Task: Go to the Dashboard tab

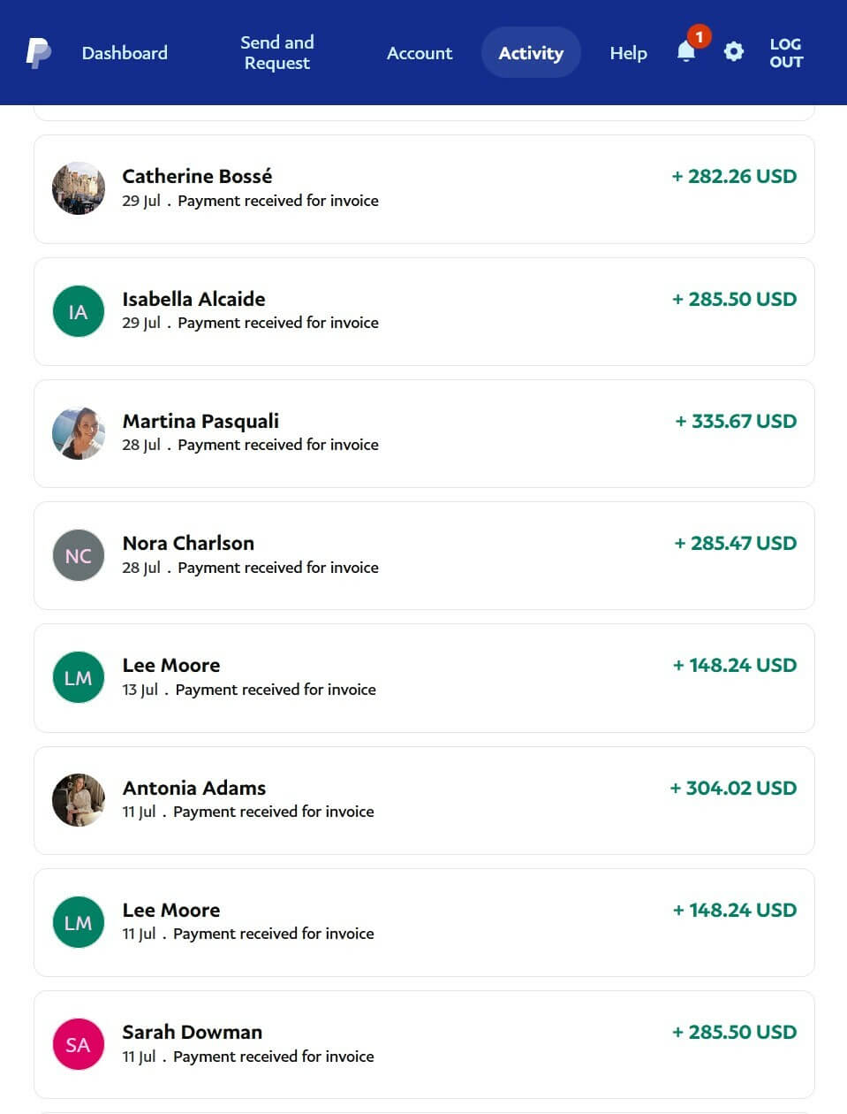Action: pos(125,53)
